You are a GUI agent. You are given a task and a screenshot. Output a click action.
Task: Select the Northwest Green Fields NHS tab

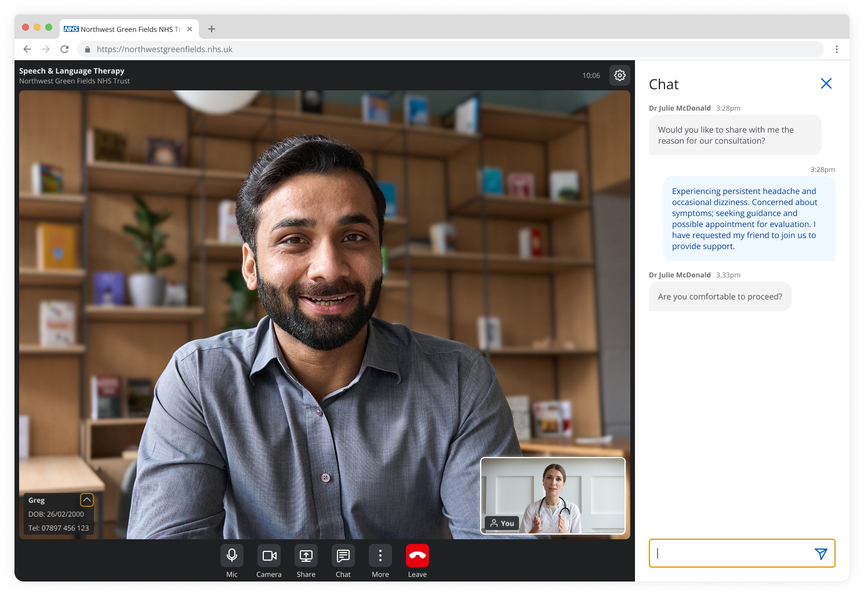(x=129, y=29)
